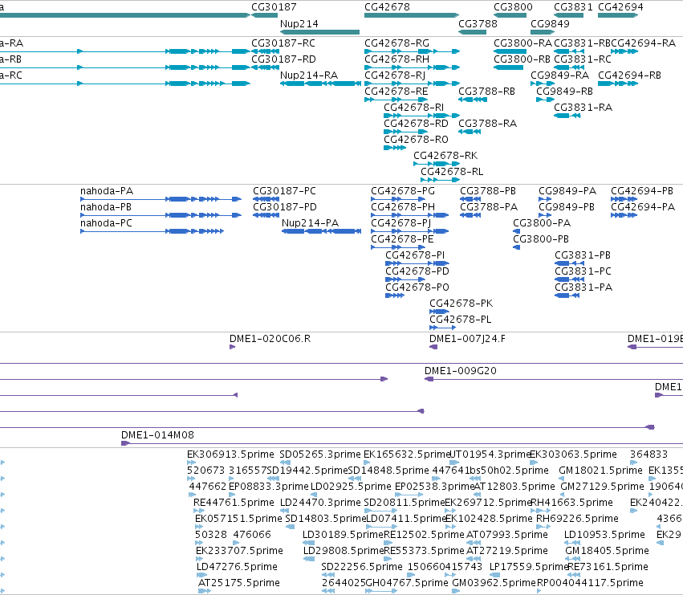This screenshot has width=683, height=595.
Task: Select transcript CG30187-RD
Action: (x=283, y=59)
